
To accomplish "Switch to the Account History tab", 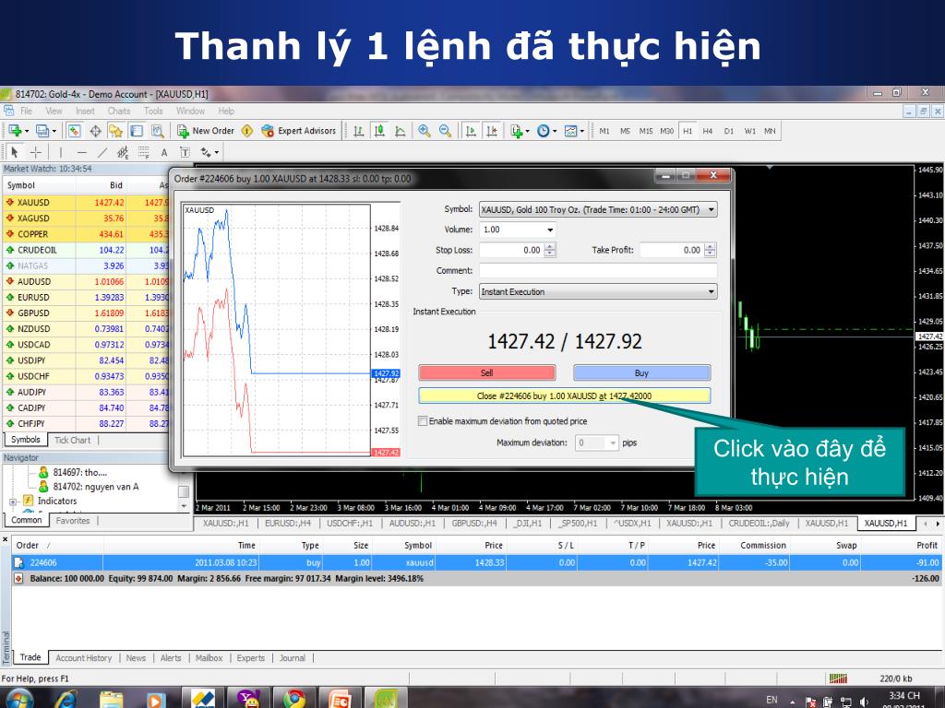I will point(84,658).
